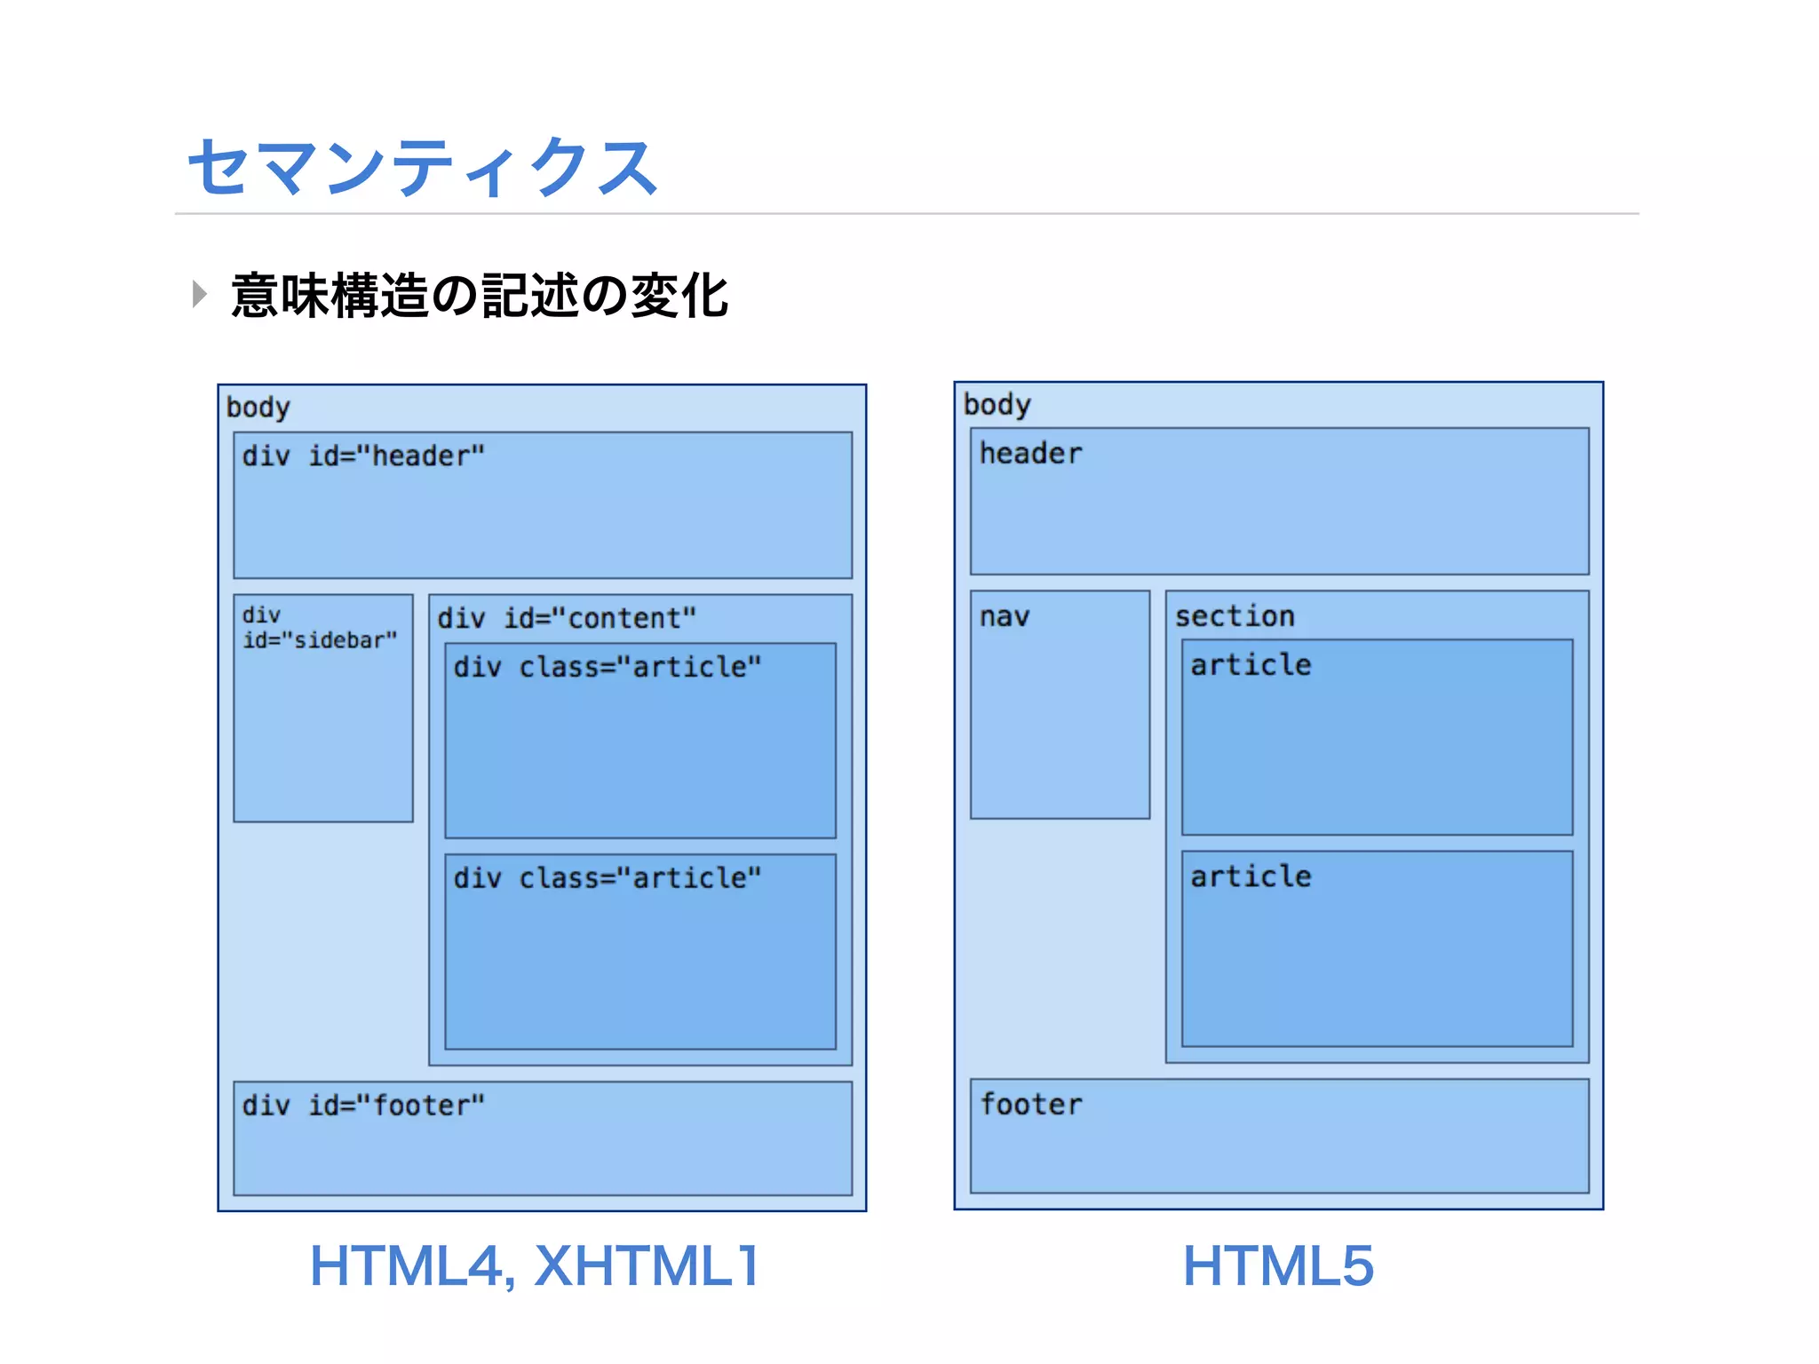Click the section label
Screen dimensions: 1819x1364
click(1235, 615)
